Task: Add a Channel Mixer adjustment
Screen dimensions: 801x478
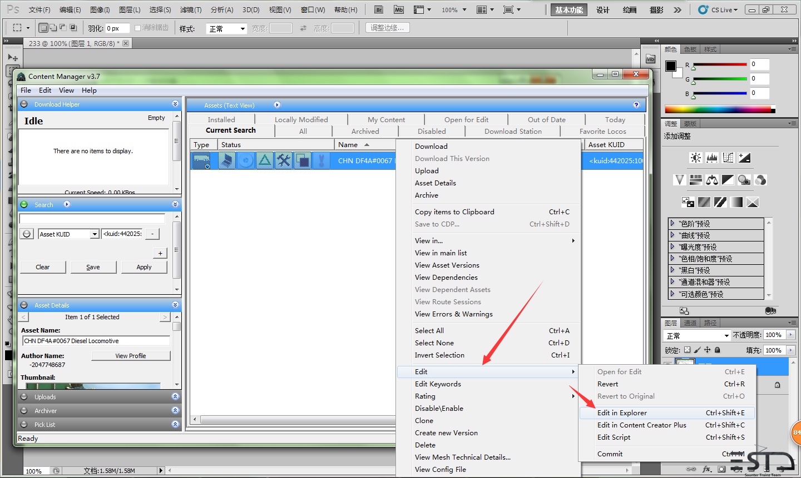Action: [760, 180]
